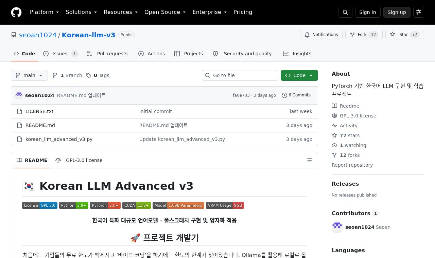The width and height of the screenshot is (435, 258).
Task: Switch to the Insights tab
Action: [x=297, y=54]
